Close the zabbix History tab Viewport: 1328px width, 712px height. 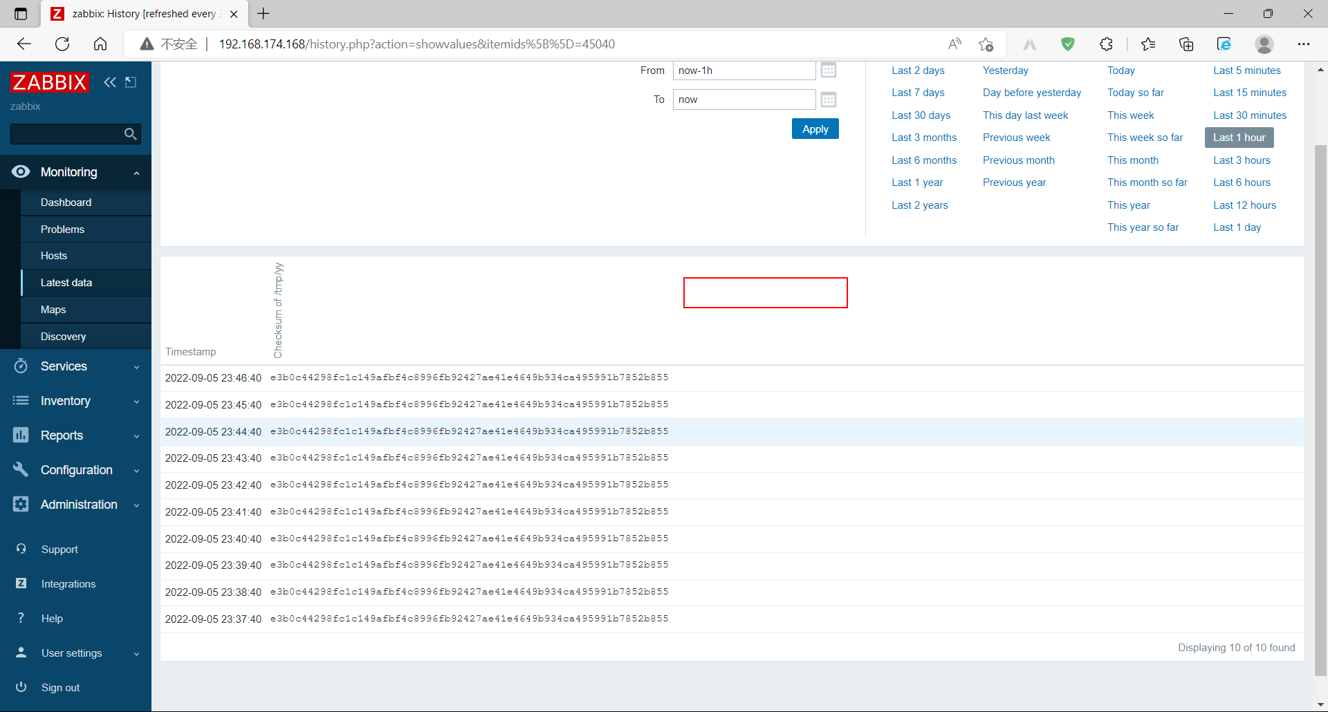click(234, 14)
